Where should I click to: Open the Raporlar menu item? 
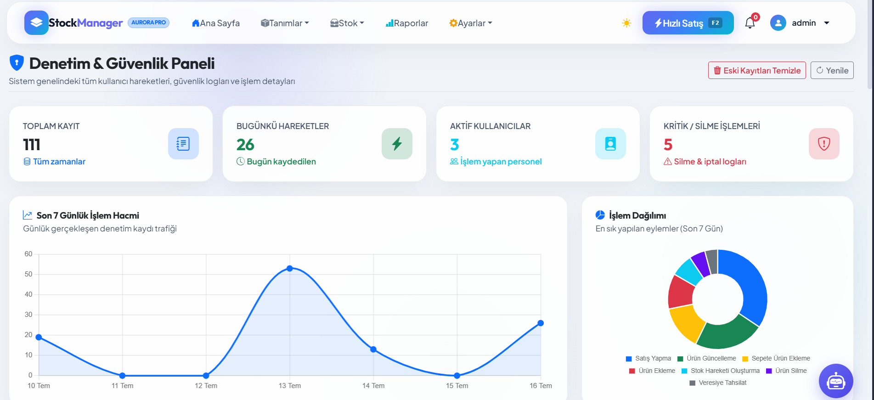[406, 23]
